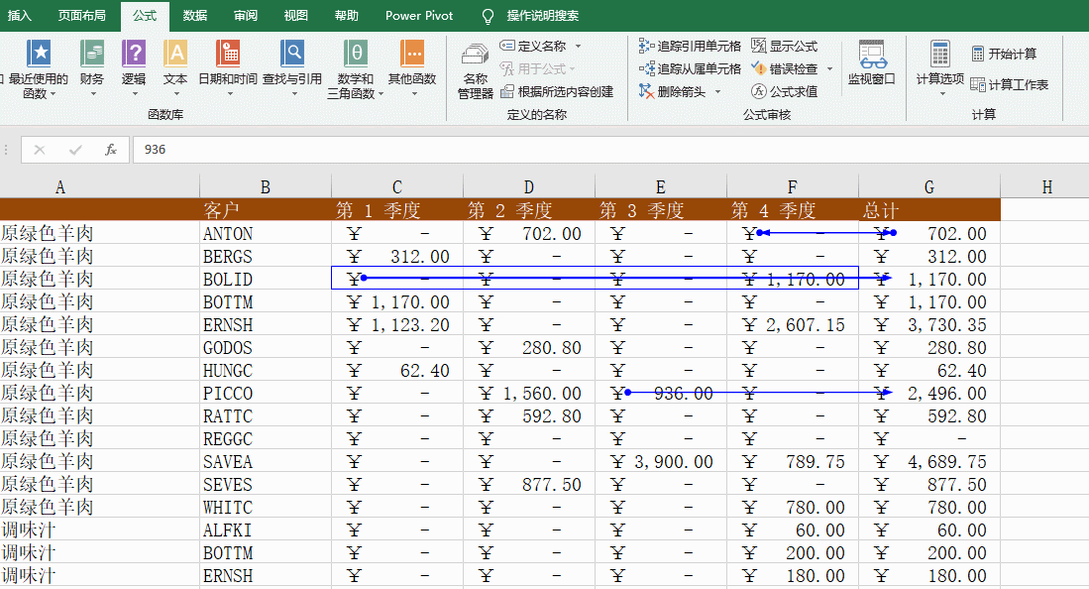Click 计算工作表 calculate sheet
Viewport: 1089px width, 589px height.
1009,85
